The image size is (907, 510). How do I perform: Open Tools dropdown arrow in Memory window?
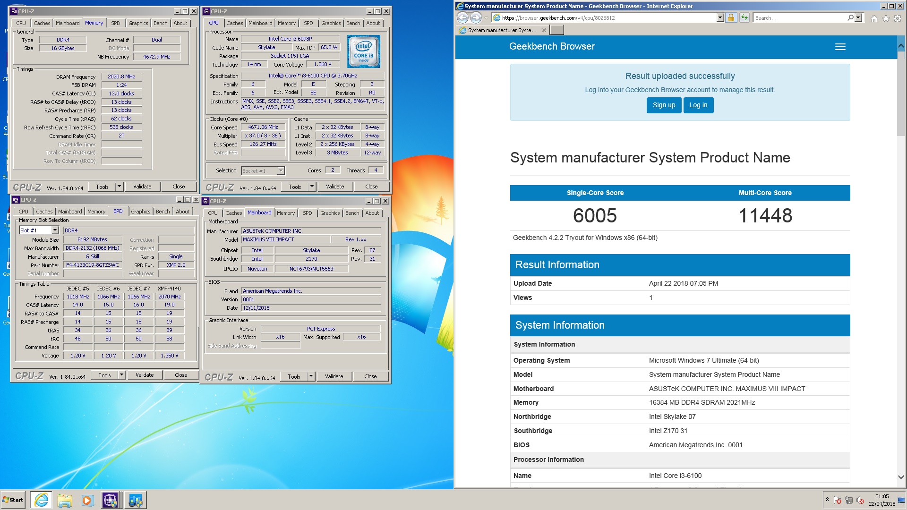pyautogui.click(x=119, y=187)
